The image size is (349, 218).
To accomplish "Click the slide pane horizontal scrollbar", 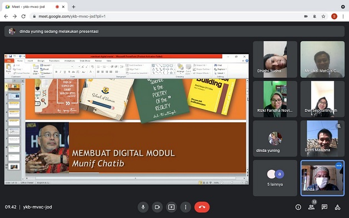I will pyautogui.click(x=136, y=178).
